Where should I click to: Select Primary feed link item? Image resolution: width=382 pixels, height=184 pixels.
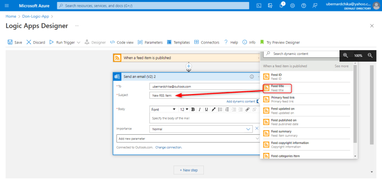click(x=307, y=99)
